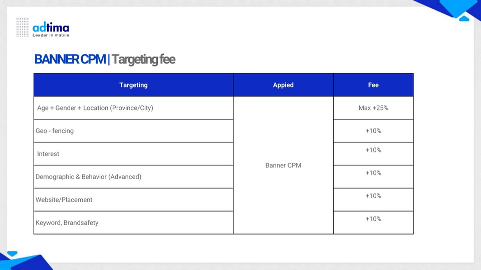Click the 'Geo - fencing' cell

pyautogui.click(x=55, y=131)
